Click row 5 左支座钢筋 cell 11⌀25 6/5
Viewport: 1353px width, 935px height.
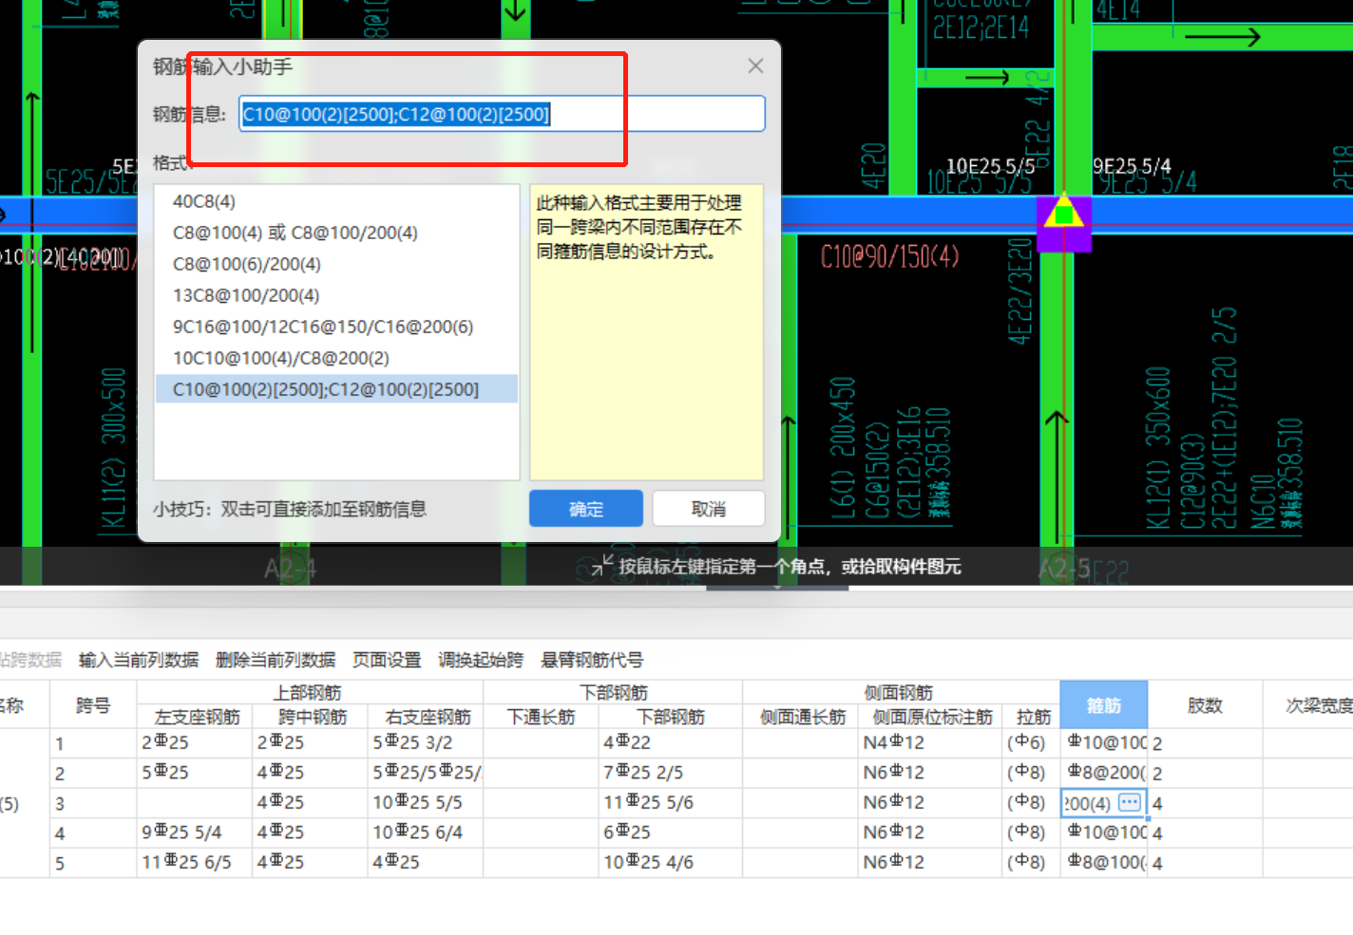(x=196, y=863)
